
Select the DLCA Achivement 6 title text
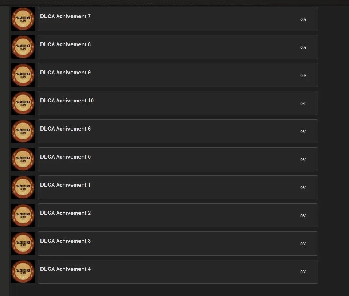click(x=65, y=129)
